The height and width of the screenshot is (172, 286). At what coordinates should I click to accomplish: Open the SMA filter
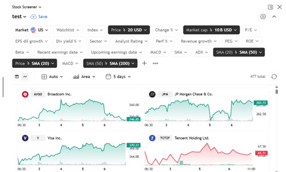tap(181, 52)
